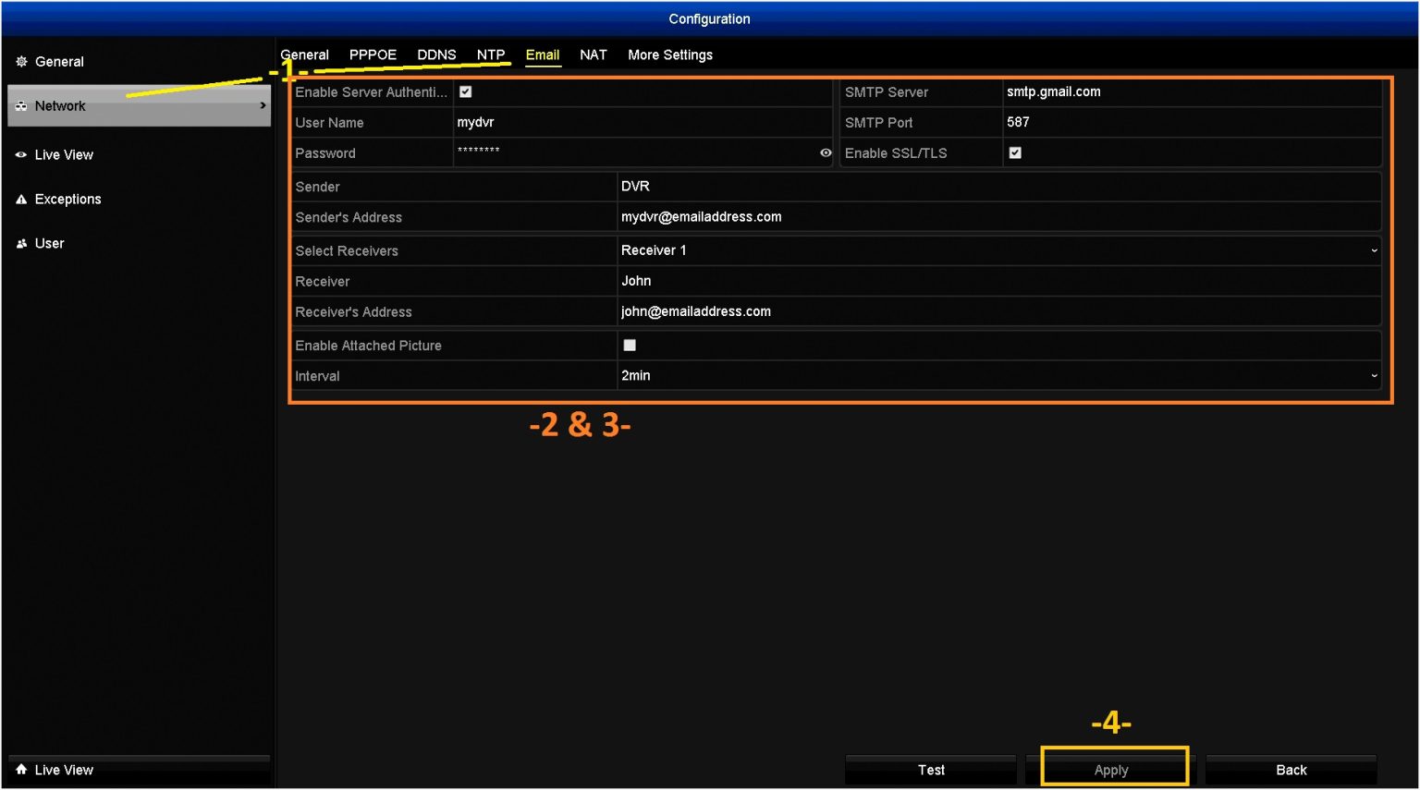
Task: Click the Test button
Action: (930, 769)
